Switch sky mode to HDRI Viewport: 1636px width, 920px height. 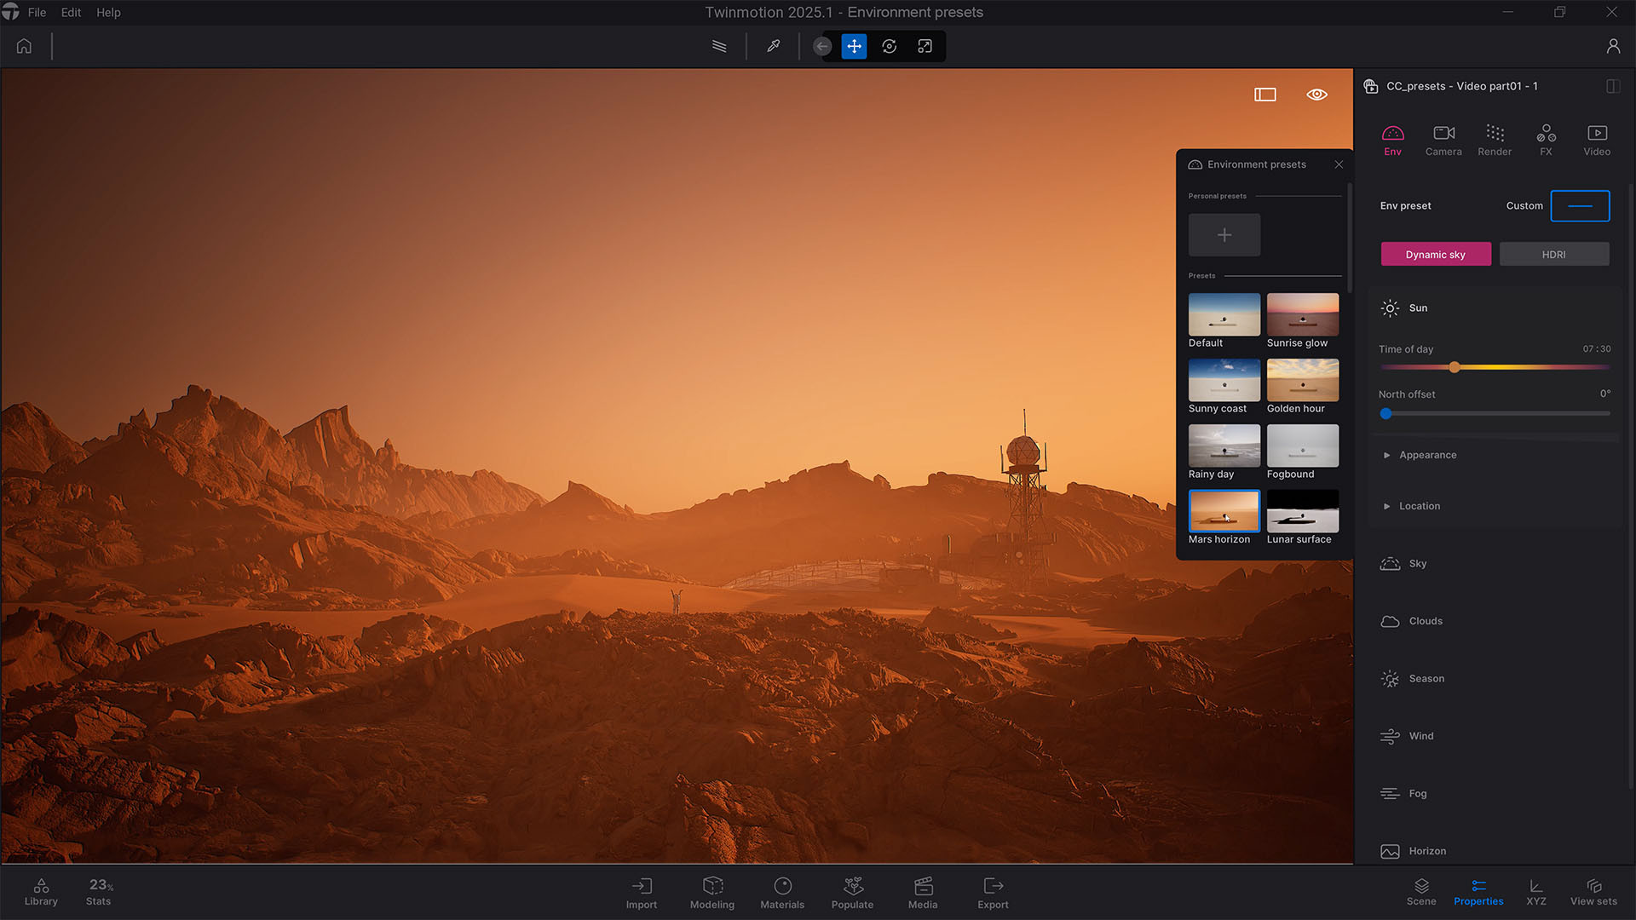click(x=1553, y=254)
